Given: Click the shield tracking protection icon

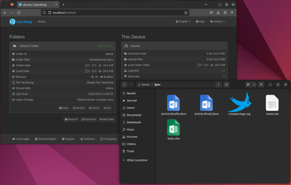Looking at the screenshot, I should tap(44, 13).
